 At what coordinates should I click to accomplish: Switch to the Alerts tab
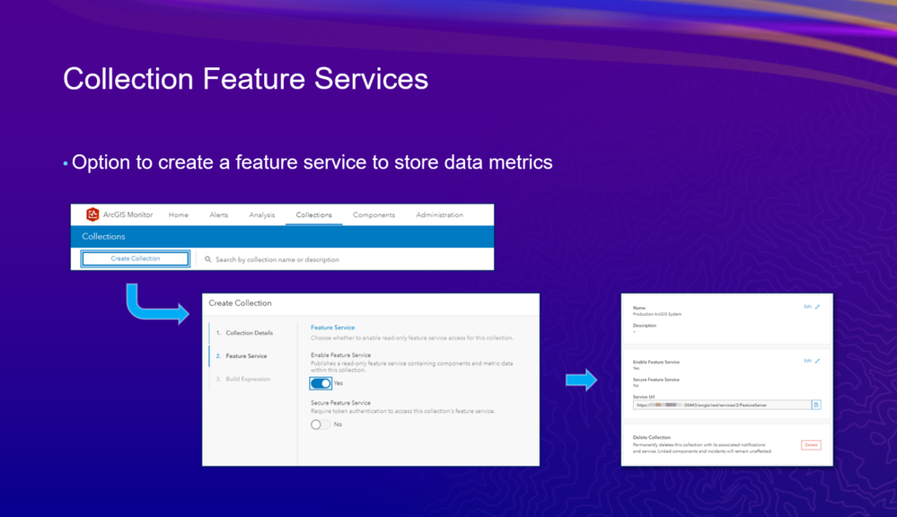tap(218, 215)
